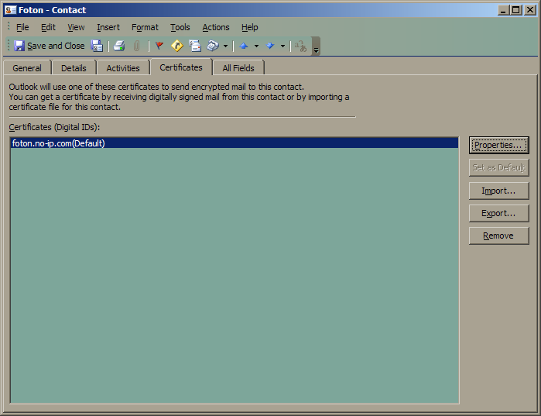Click the Export... button
Viewport: 541px width, 416px height.
(498, 213)
